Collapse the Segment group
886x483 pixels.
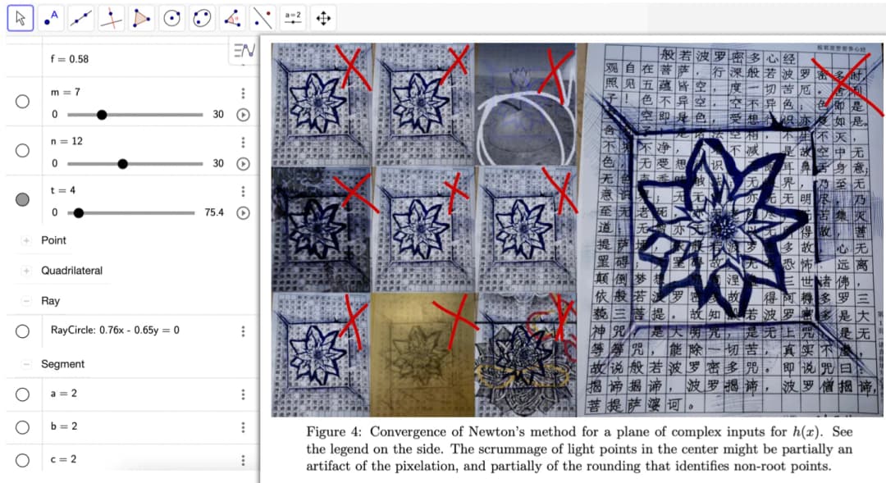pos(26,364)
